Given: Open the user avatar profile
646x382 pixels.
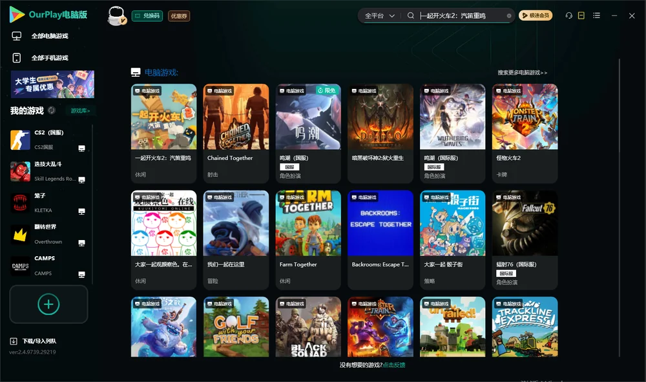Looking at the screenshot, I should pos(116,16).
